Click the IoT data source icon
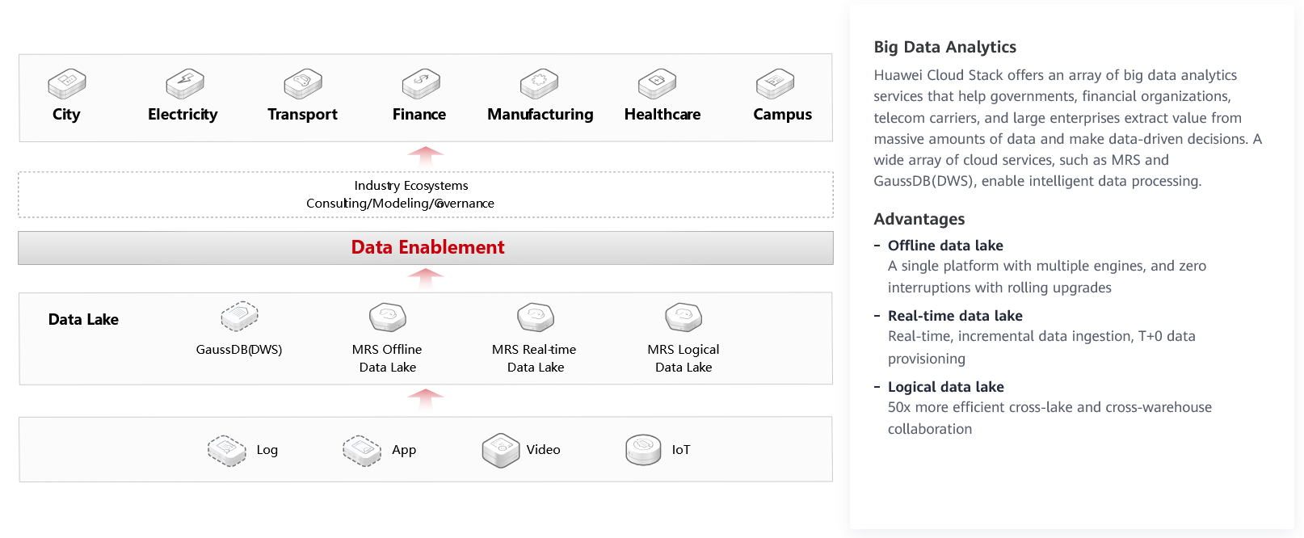 pos(643,450)
